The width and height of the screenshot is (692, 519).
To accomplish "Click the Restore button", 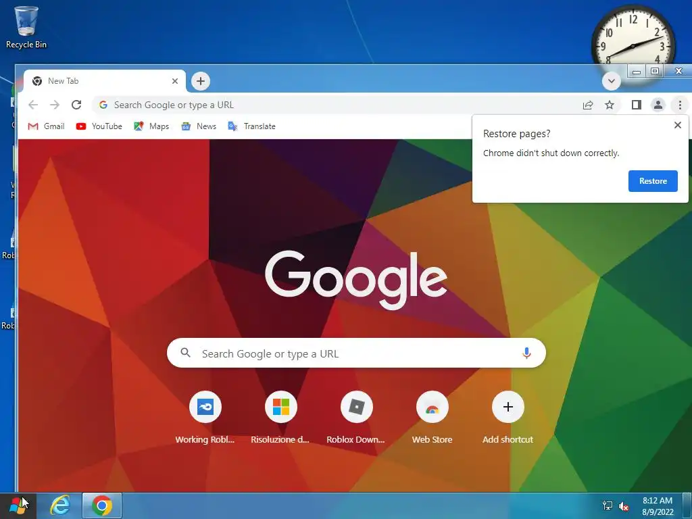I will click(653, 181).
